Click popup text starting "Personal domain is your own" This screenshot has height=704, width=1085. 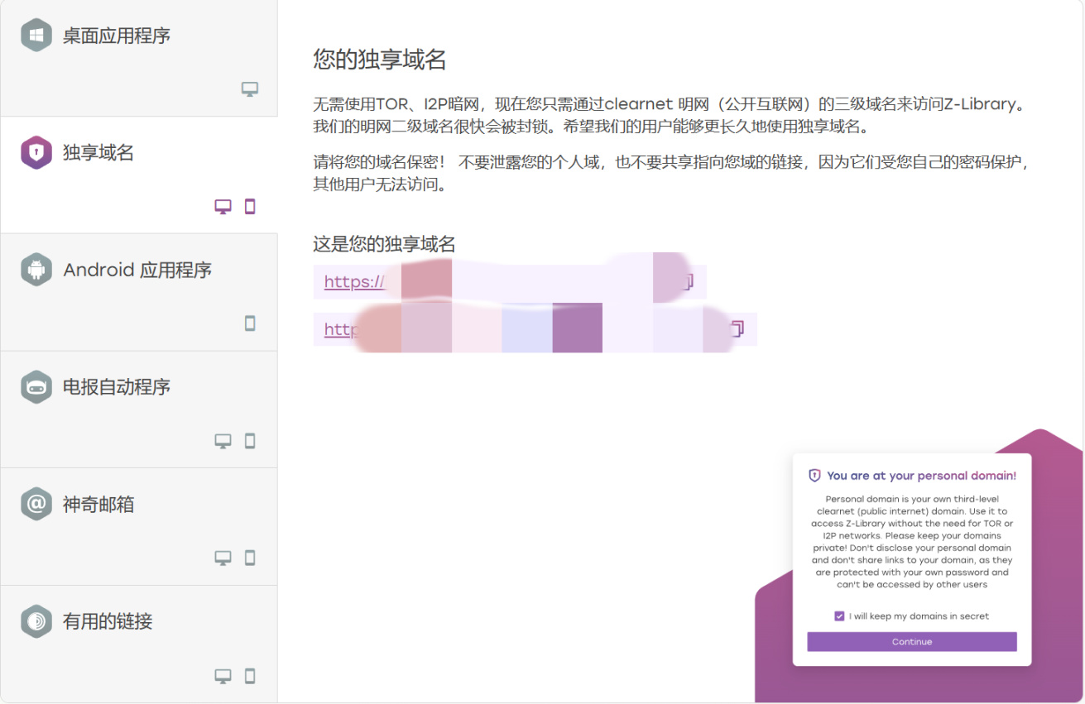[912, 542]
